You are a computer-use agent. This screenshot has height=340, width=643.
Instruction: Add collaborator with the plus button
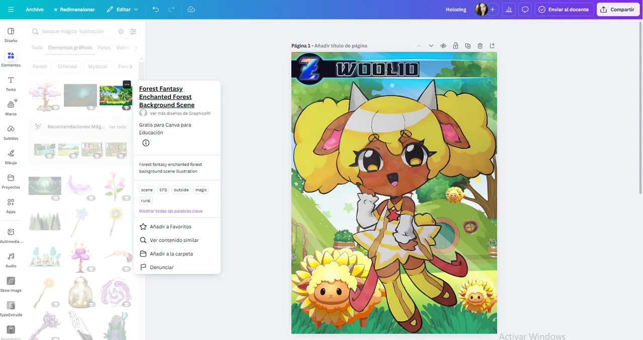pos(493,10)
